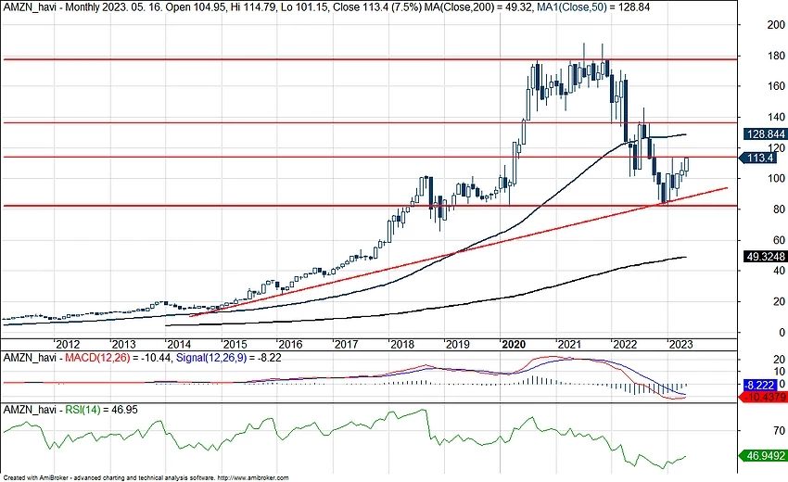The height and width of the screenshot is (482, 788).
Task: Select the 2012 year axis label
Action: [x=68, y=344]
